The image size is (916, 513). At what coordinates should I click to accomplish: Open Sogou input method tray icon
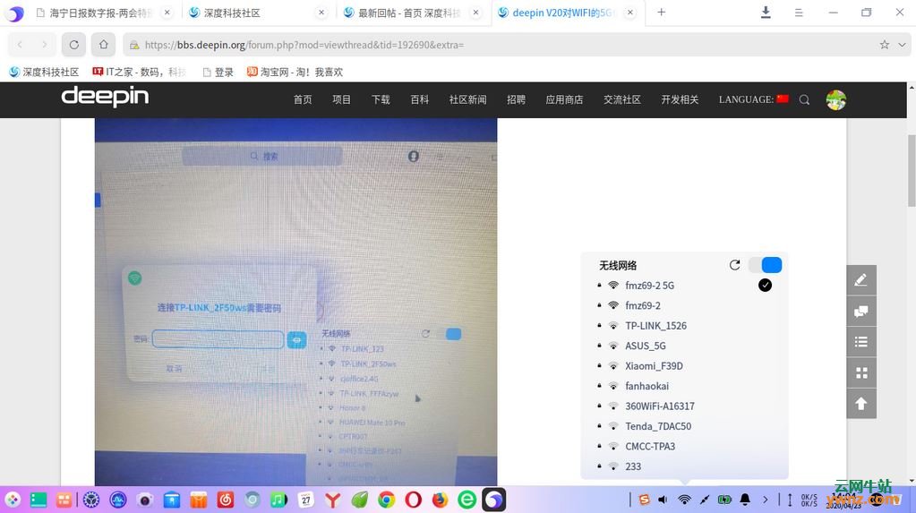pyautogui.click(x=644, y=500)
